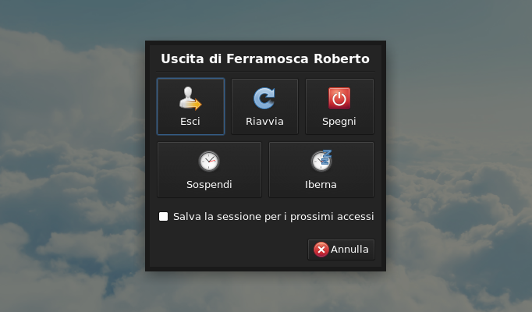Viewport: 532px width, 312px height.
Task: Click the 'Uscita di Ferramosca Roberto' dialog title
Action: pyautogui.click(x=265, y=58)
